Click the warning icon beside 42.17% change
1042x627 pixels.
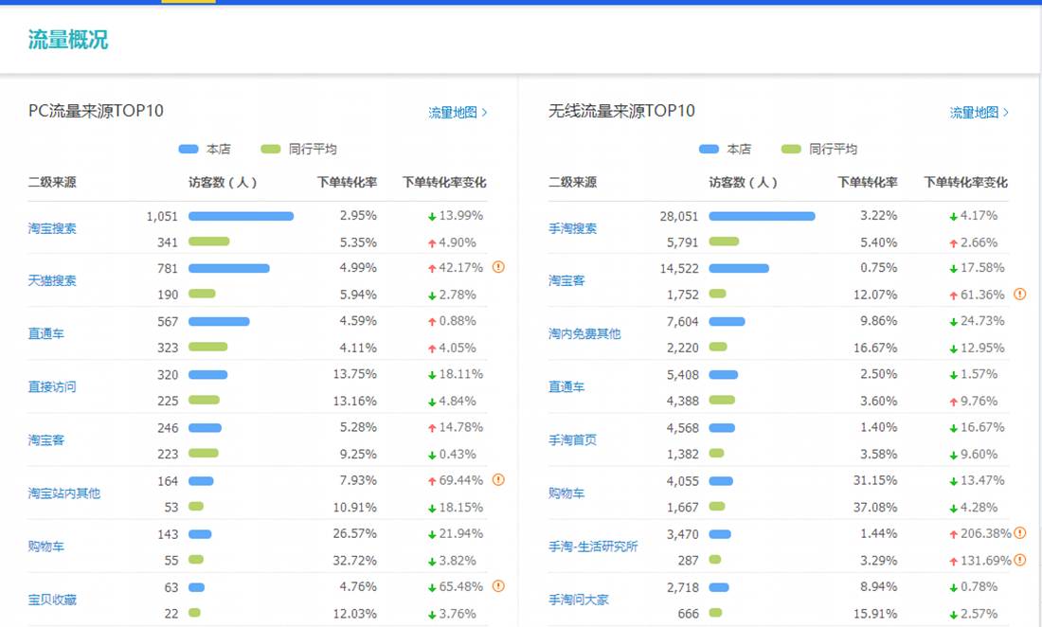click(x=498, y=267)
